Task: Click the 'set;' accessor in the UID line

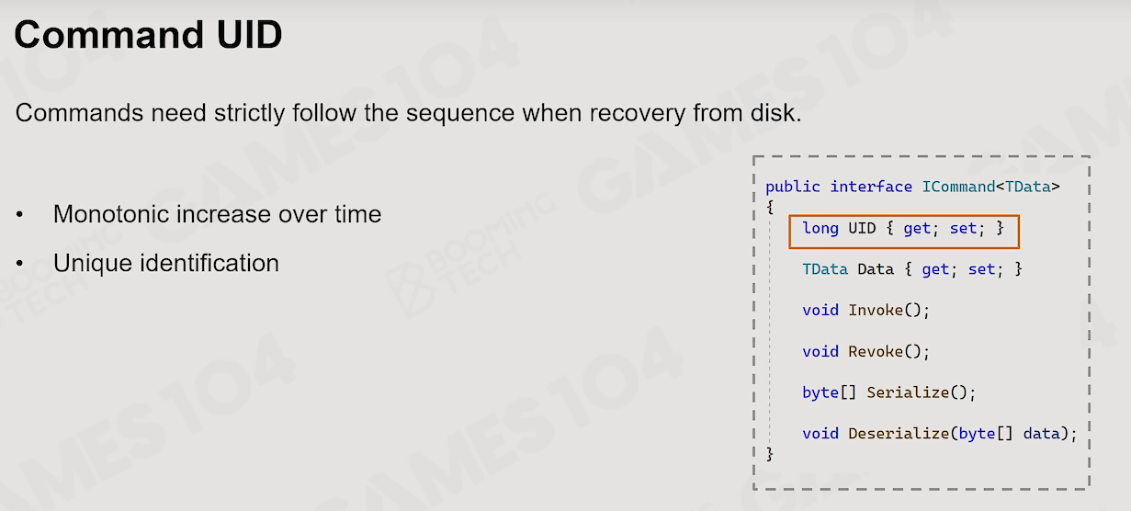Action: coord(967,228)
